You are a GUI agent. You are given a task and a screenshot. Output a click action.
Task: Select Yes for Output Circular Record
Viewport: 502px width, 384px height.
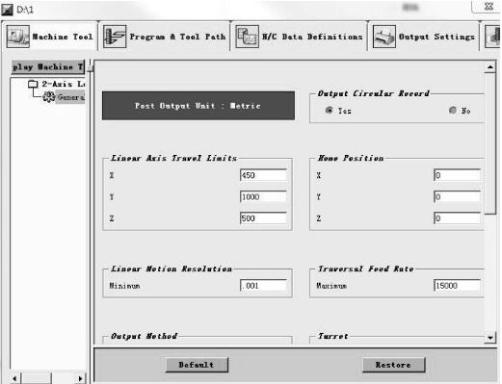[x=329, y=111]
